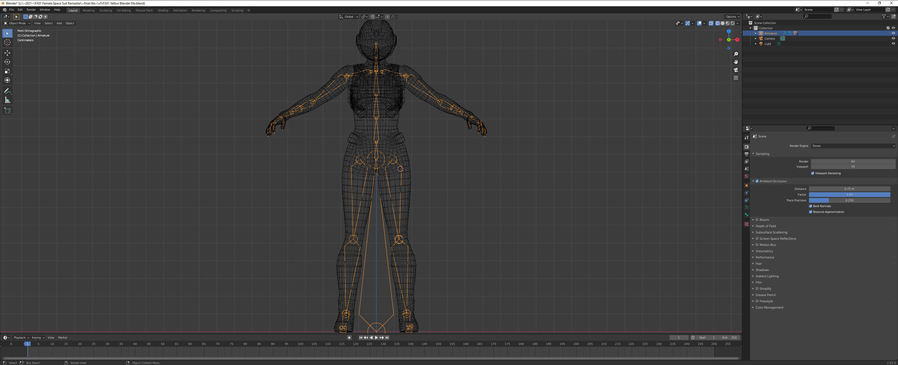
Task: Click the Annotate pencil tool
Action: click(x=7, y=91)
